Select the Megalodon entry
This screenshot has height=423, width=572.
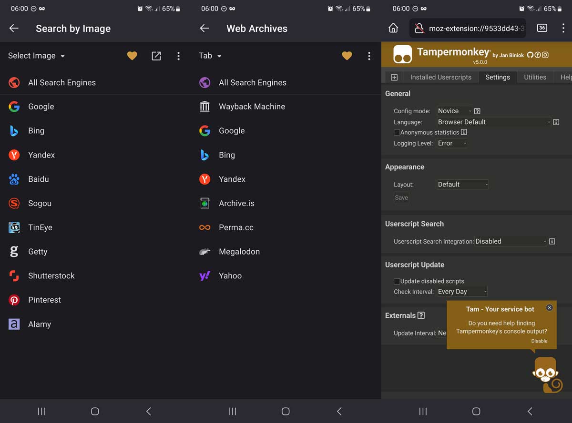[x=286, y=252]
